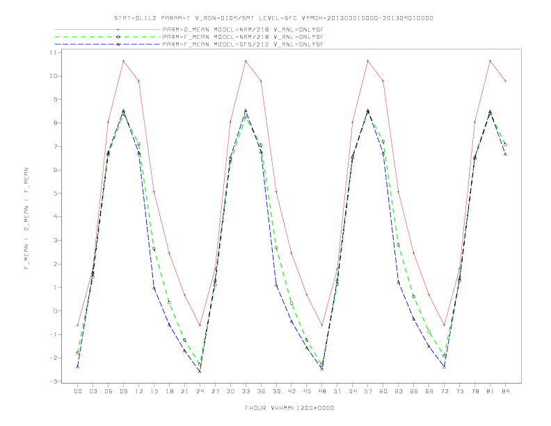Click y-axis tick label 8
This screenshot has height=426, width=551.
point(55,123)
